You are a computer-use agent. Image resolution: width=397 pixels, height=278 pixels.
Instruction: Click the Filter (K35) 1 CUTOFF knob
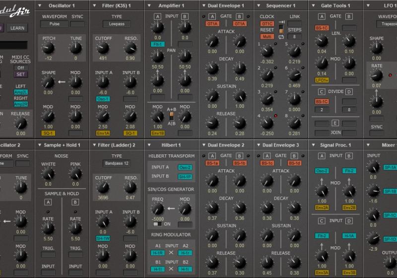pyautogui.click(x=103, y=48)
